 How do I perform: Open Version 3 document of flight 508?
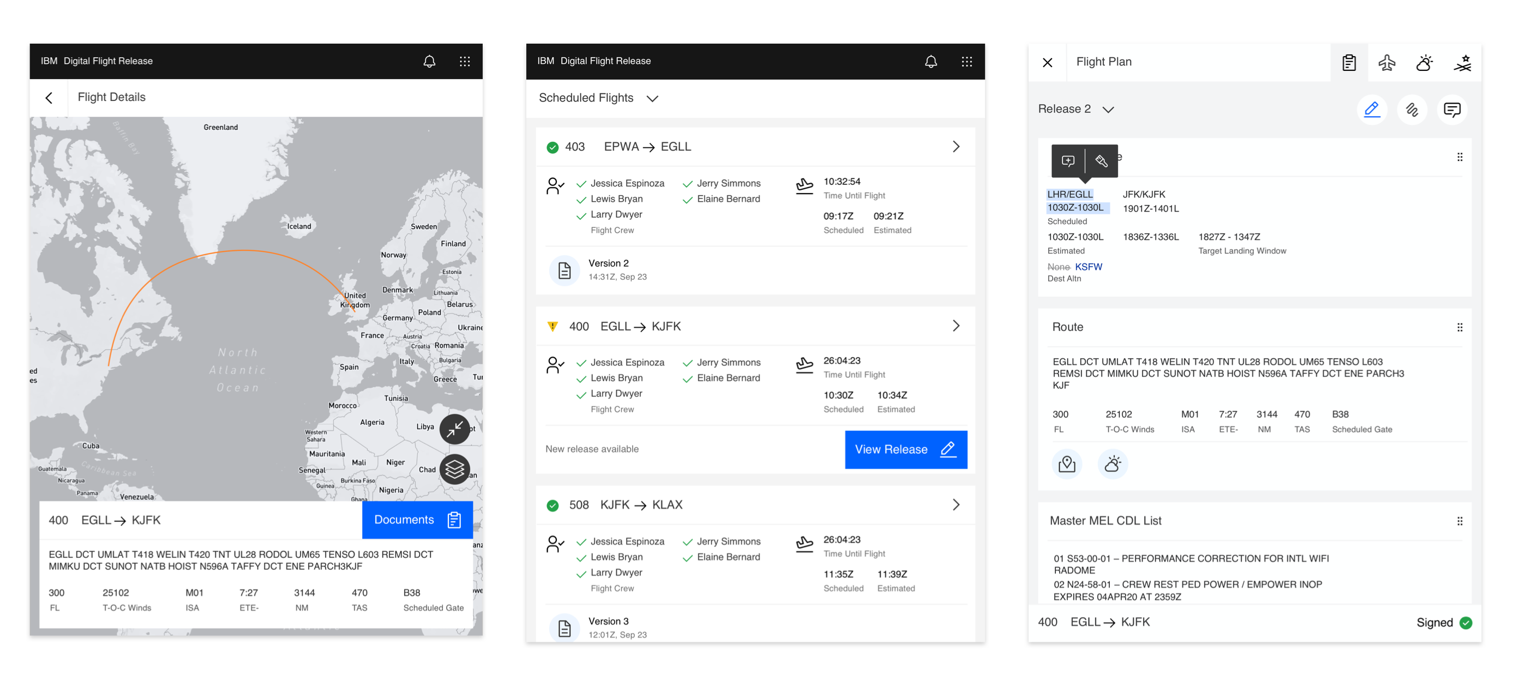(564, 627)
